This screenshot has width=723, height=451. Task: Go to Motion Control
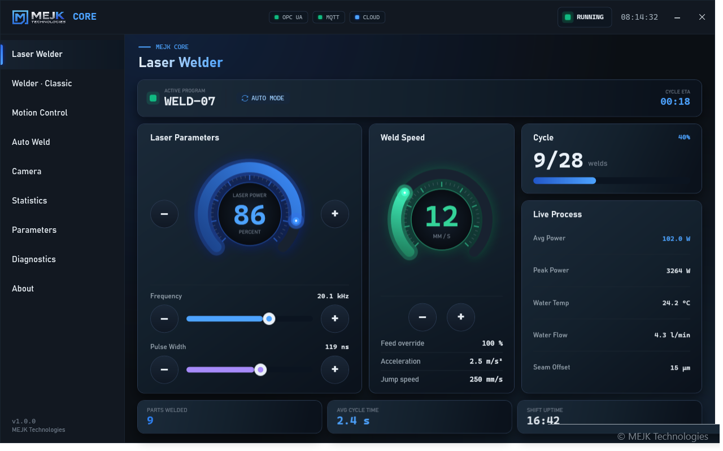pos(62,113)
